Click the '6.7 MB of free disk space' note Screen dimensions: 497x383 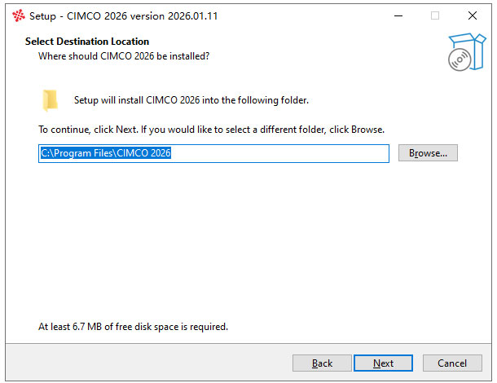133,327
